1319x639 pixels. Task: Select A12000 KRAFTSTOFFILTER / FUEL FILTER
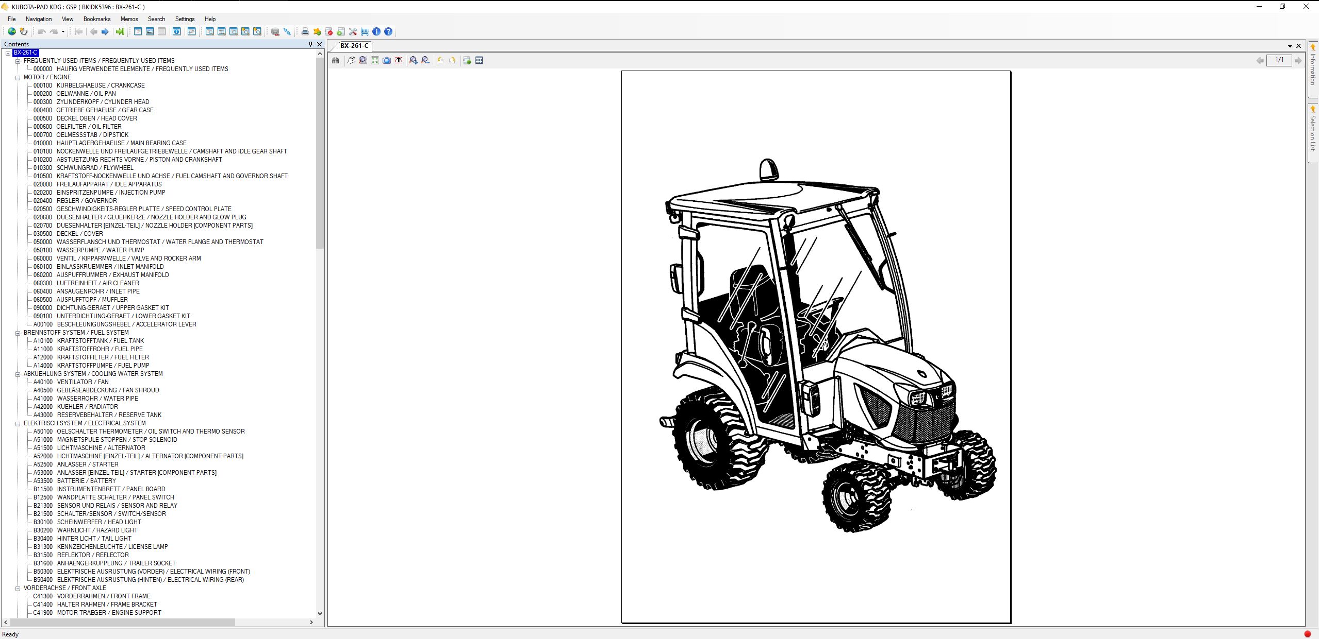pos(91,357)
